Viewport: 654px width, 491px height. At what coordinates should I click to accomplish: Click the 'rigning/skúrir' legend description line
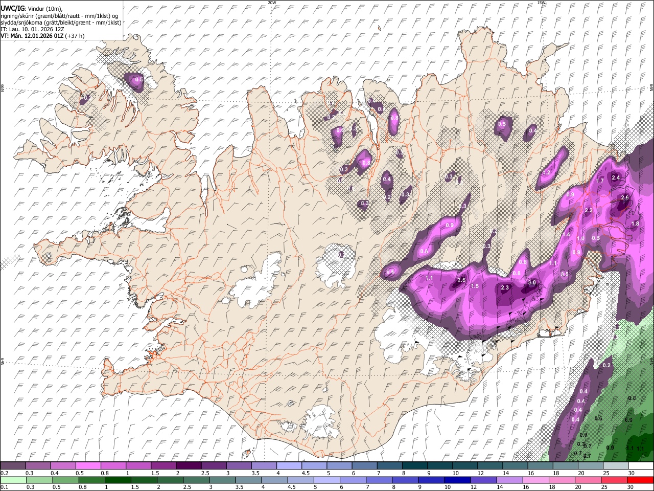[59, 16]
